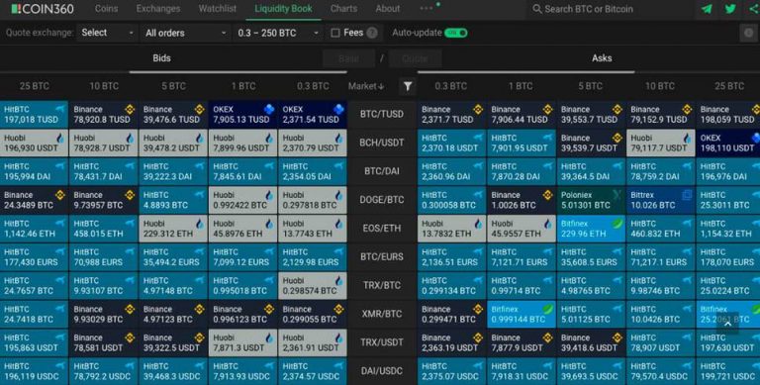This screenshot has height=385, width=760.
Task: Click the funnel filter icon
Action: [408, 86]
